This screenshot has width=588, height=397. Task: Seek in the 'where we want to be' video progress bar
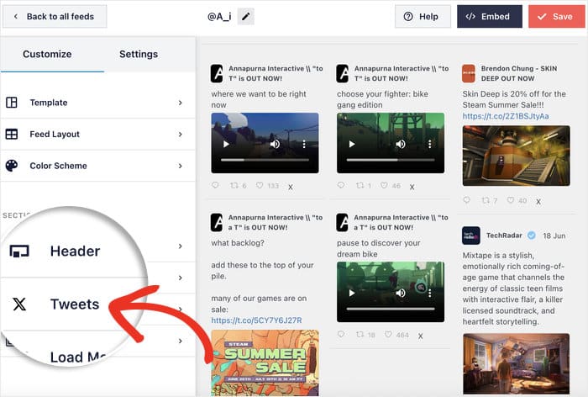click(265, 160)
